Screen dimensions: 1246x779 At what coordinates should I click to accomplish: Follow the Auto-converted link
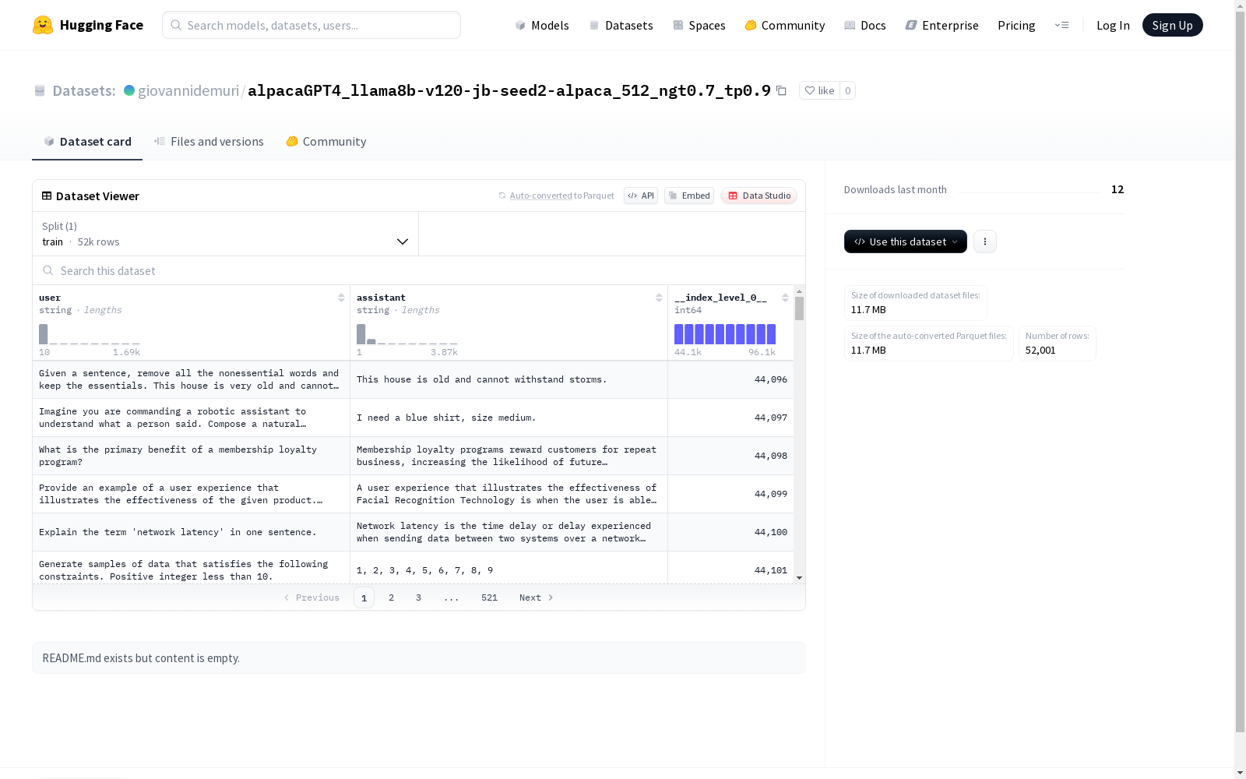pyautogui.click(x=540, y=196)
